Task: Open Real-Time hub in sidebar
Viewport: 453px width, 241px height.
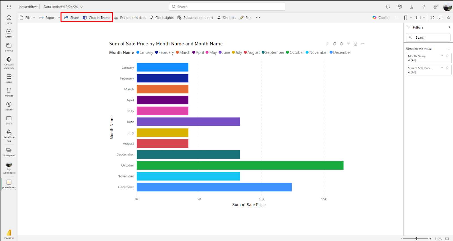Action: tap(9, 135)
